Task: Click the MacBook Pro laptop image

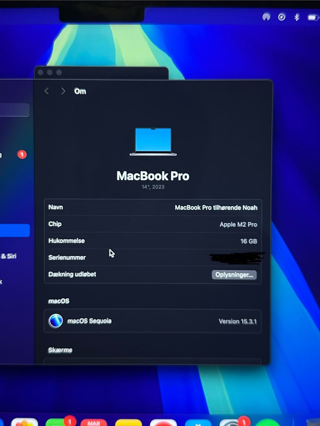Action: 153,142
